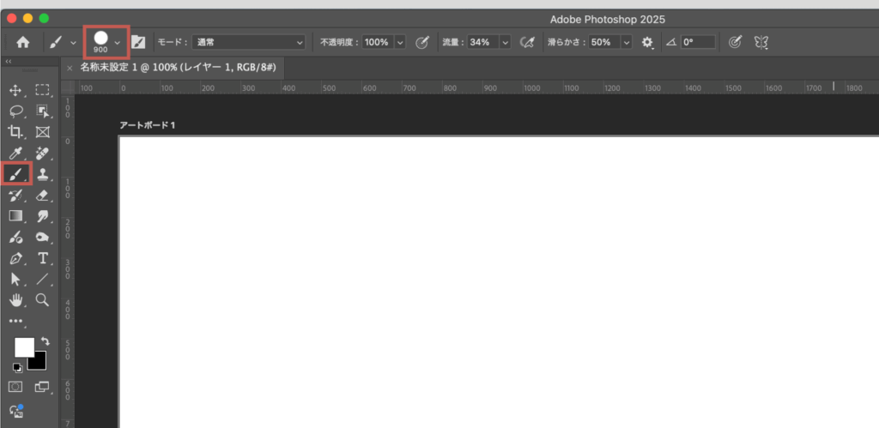Select the Lasso tool

pos(15,111)
